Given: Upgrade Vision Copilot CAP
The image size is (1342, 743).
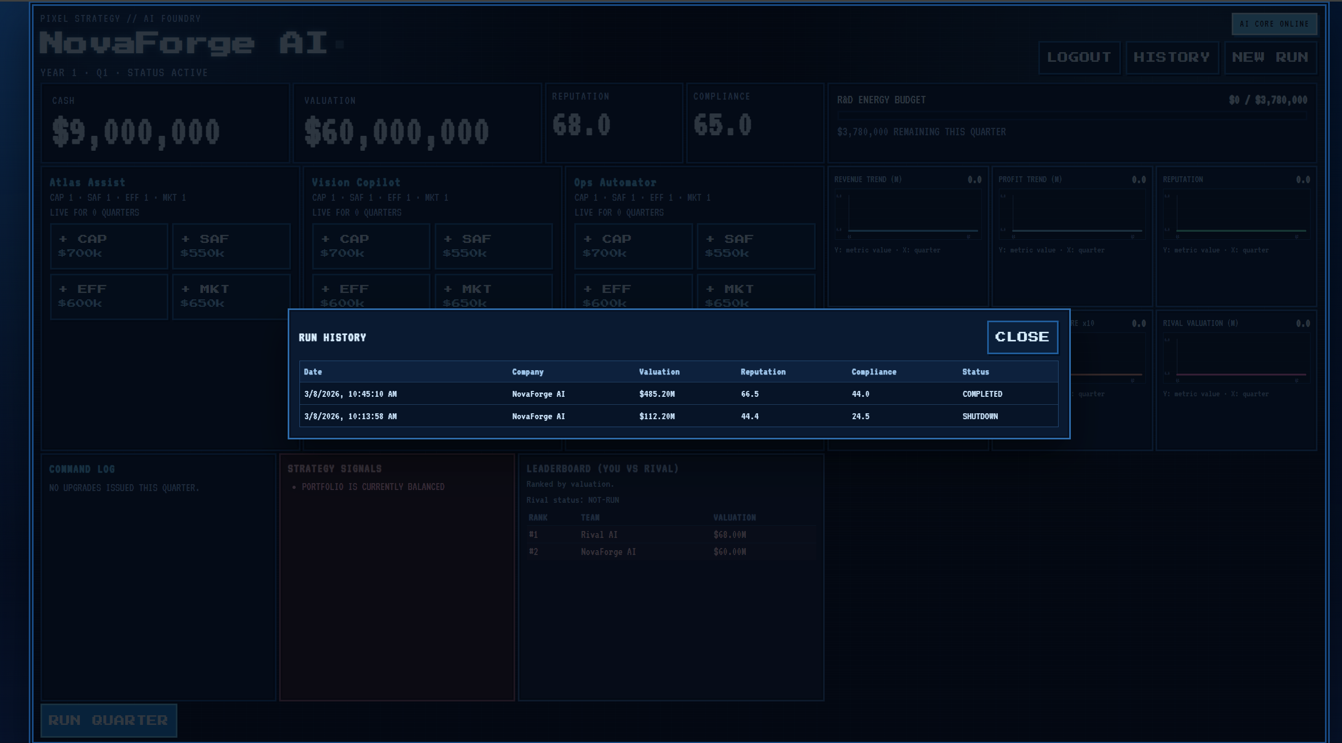Looking at the screenshot, I should [x=371, y=246].
